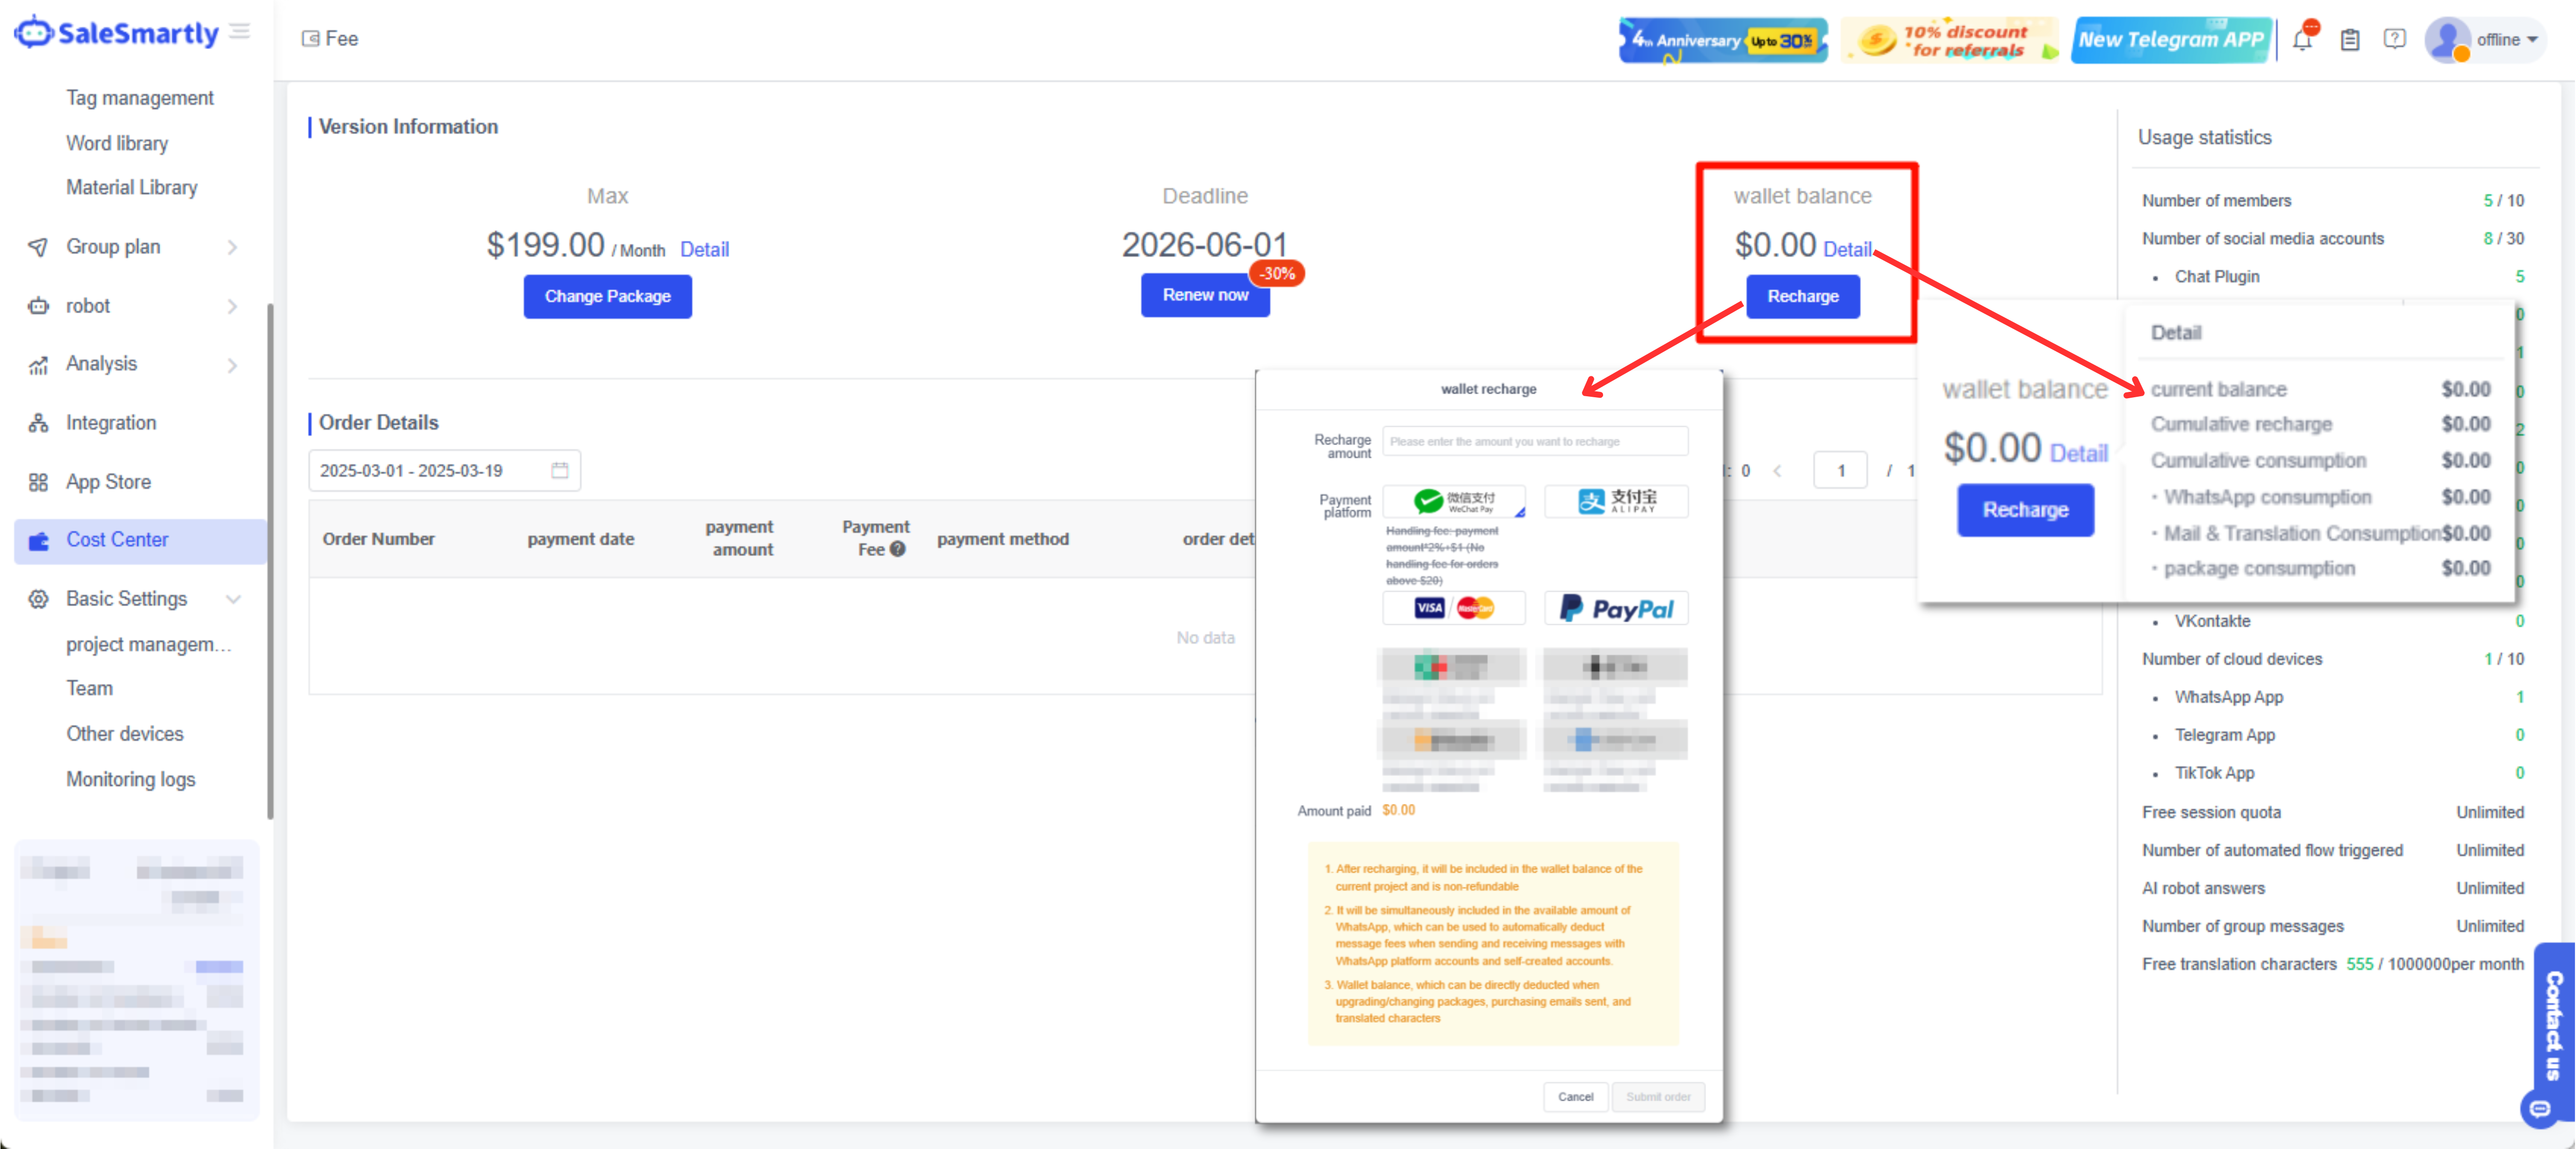Choose PayPal as payment platform
Viewport: 2576px width, 1149px height.
tap(1616, 608)
